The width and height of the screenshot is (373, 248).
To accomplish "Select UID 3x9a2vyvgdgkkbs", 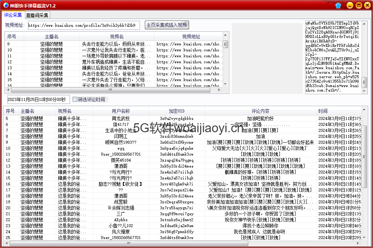I will [x=177, y=118].
